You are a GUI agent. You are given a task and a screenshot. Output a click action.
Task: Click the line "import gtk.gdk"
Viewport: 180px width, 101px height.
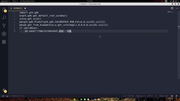click(29, 13)
